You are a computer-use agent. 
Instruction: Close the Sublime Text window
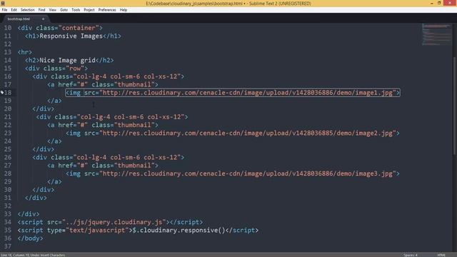click(450, 3)
